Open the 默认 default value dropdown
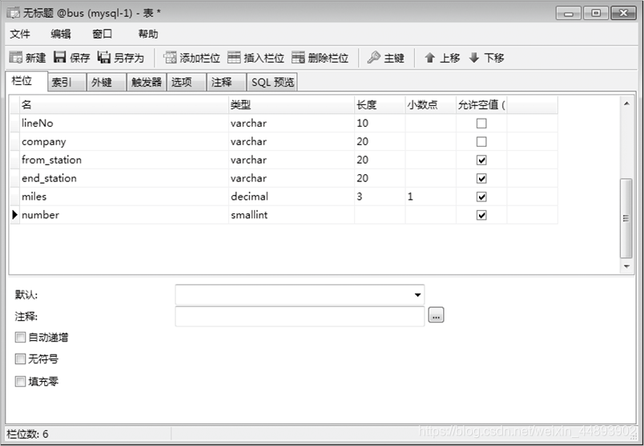Viewport: 644px width, 446px height. tap(417, 294)
